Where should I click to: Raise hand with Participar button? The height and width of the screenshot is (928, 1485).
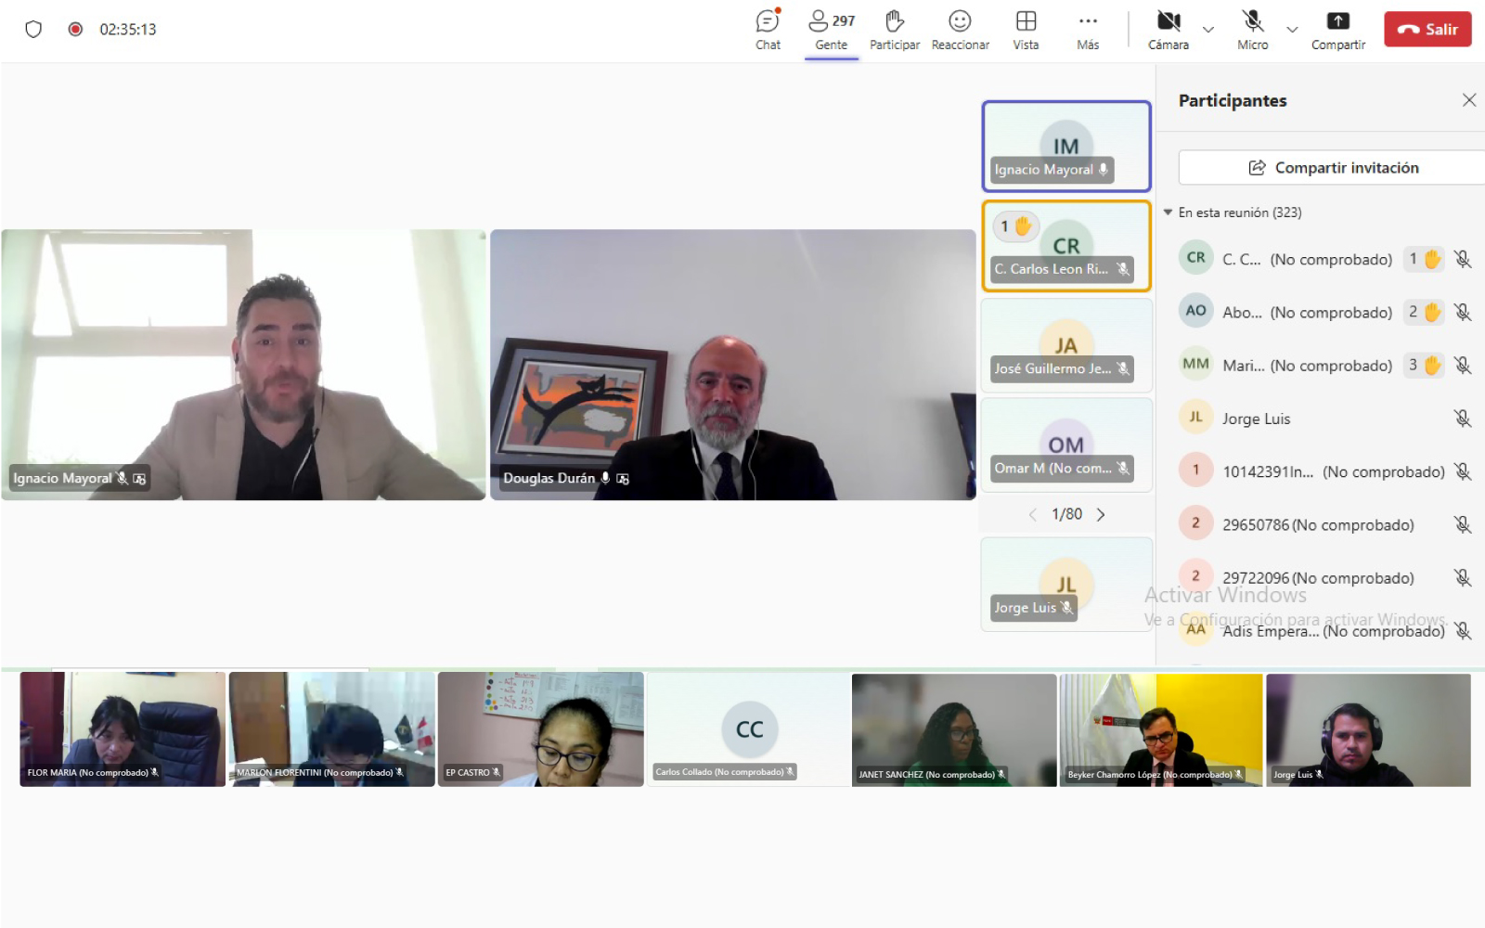click(x=895, y=30)
